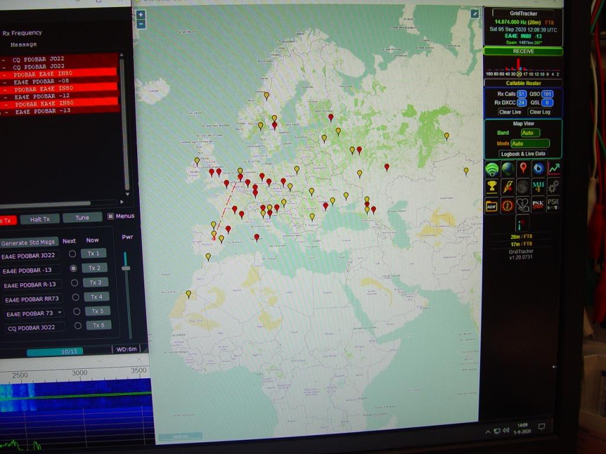Click the heart donation icon
Image resolution: width=606 pixels, height=454 pixels.
tap(523, 205)
